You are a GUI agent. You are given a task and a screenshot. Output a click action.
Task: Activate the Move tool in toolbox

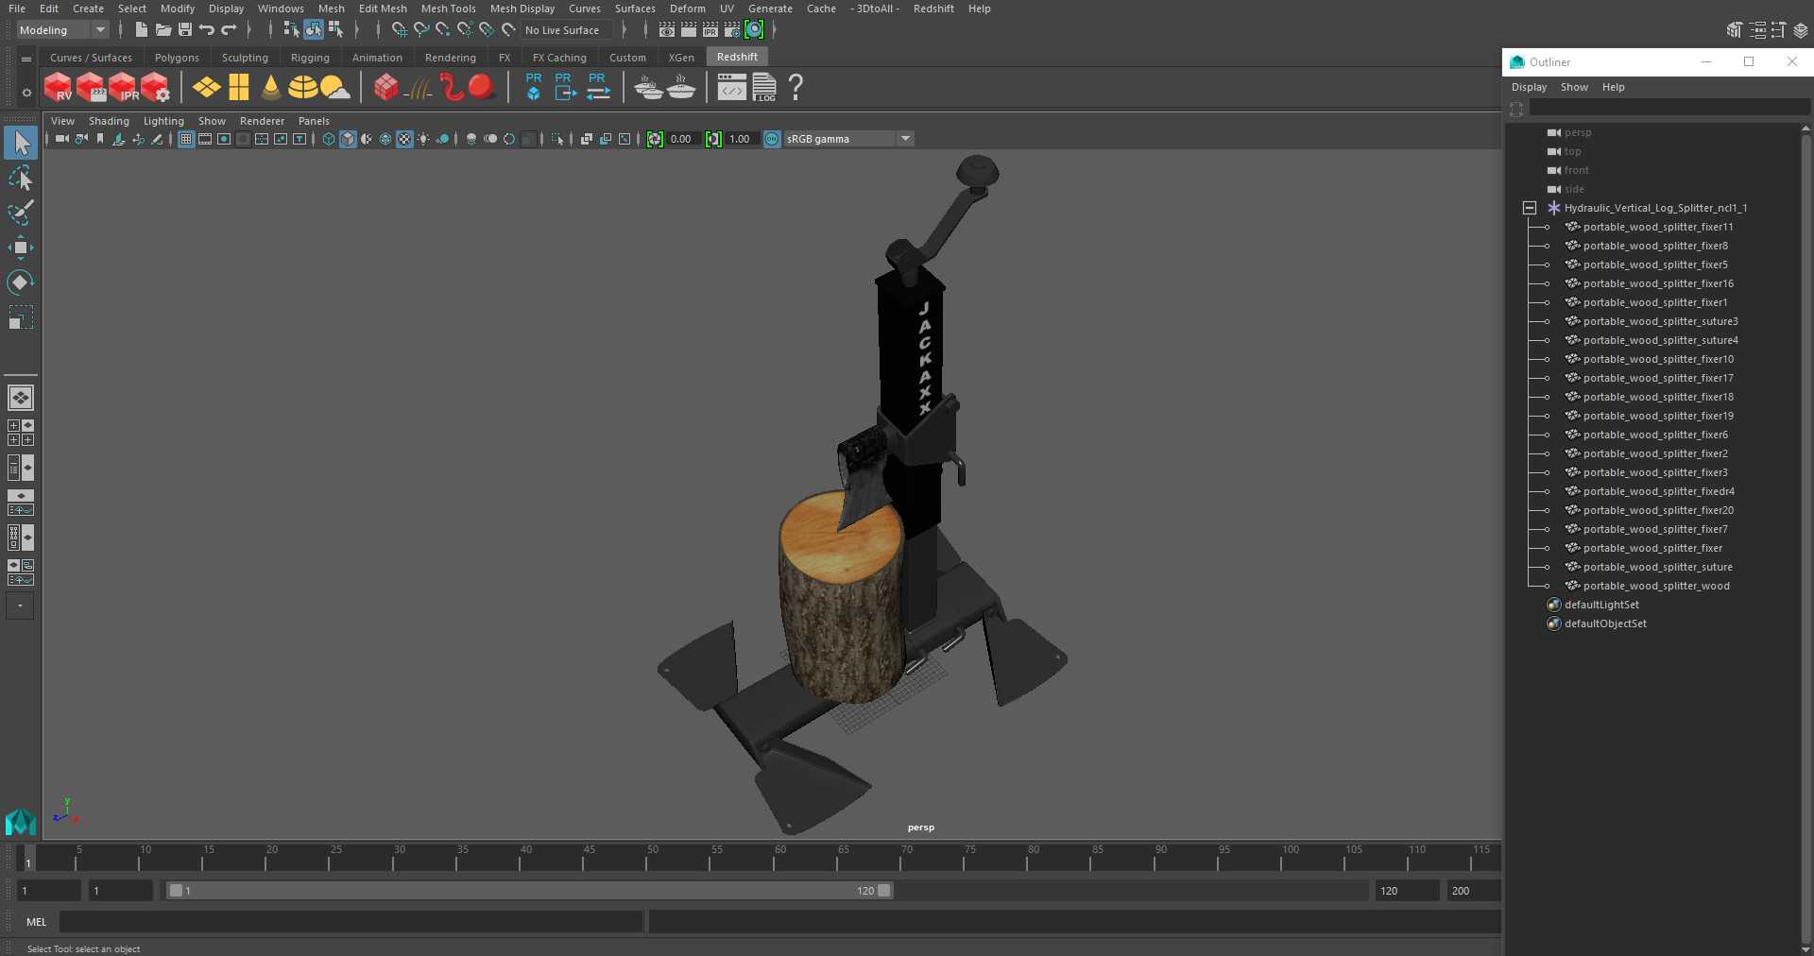coord(20,248)
